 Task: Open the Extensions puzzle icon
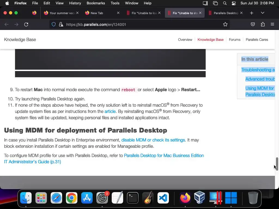point(263,24)
